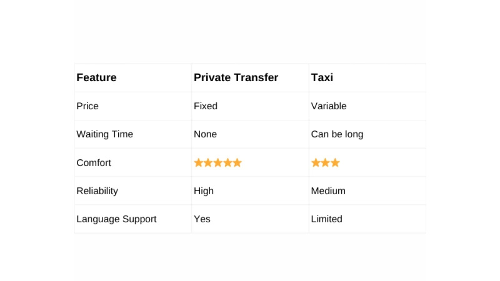Click the first star of Private Transfer comfort rating

pos(199,163)
